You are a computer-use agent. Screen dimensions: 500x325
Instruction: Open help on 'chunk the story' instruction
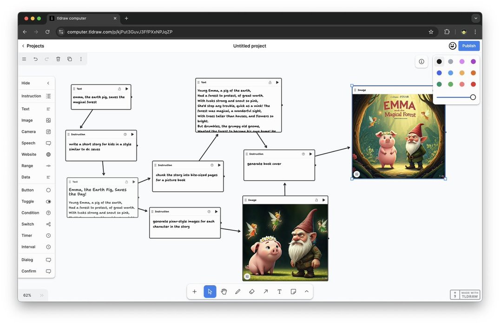coord(212,165)
